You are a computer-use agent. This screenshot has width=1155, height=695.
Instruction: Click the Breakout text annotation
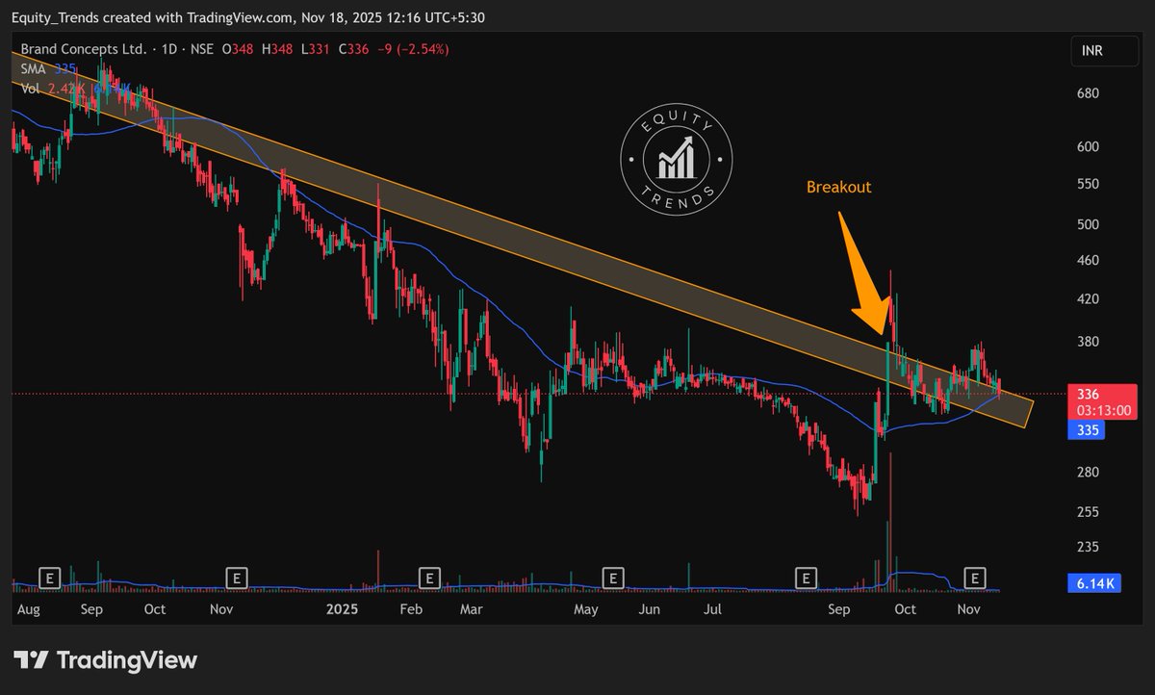(838, 187)
